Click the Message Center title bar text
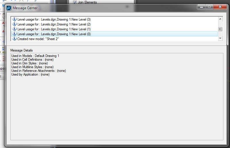The height and width of the screenshot is (148, 230). coord(25,8)
